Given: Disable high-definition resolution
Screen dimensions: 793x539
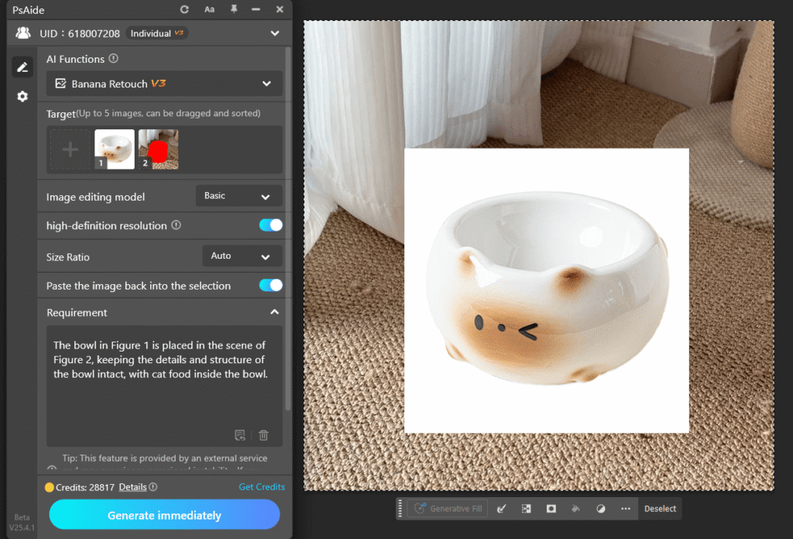Looking at the screenshot, I should click(x=271, y=225).
